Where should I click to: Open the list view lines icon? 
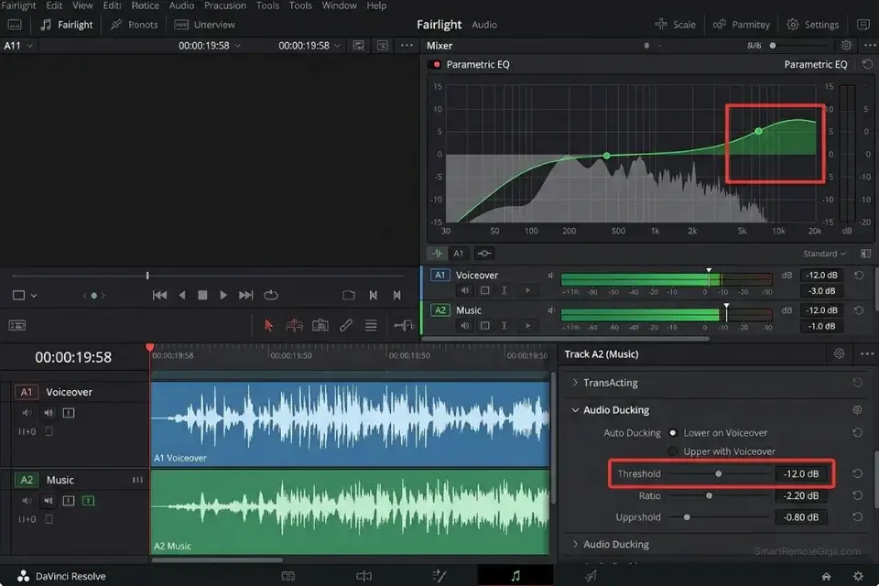(371, 325)
